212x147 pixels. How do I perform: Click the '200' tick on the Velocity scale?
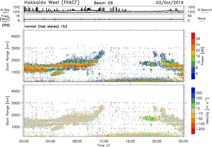pos(199,93)
